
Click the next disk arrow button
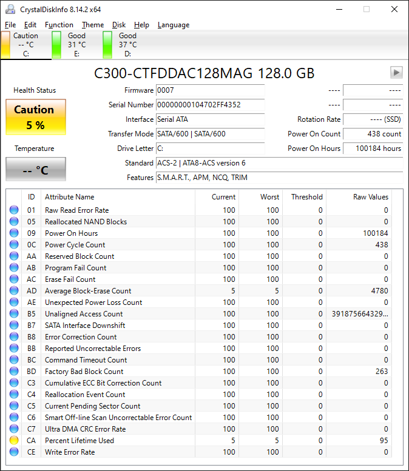tap(396, 72)
